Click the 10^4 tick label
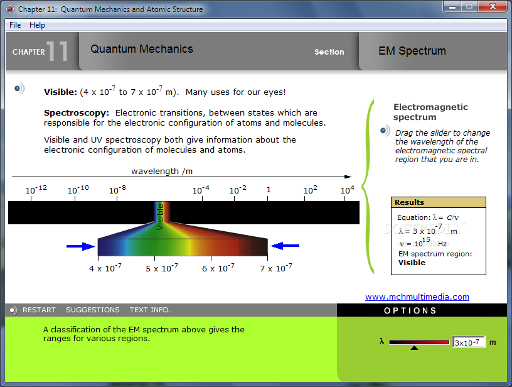 [x=347, y=190]
